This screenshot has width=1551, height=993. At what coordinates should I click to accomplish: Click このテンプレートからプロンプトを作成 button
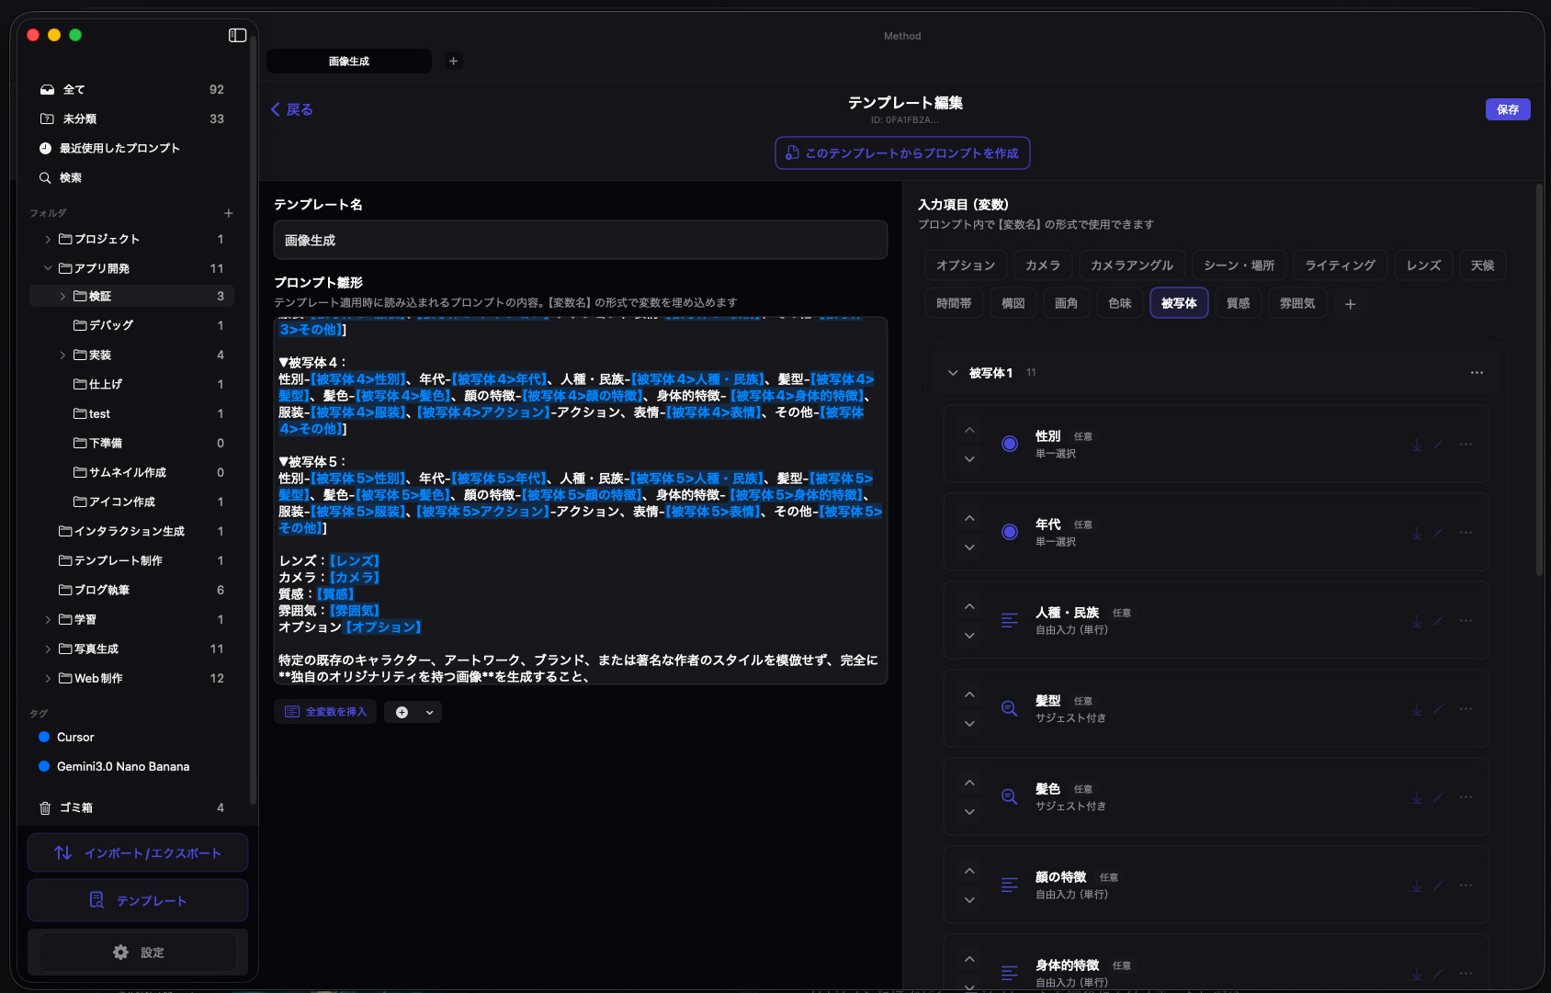click(902, 152)
